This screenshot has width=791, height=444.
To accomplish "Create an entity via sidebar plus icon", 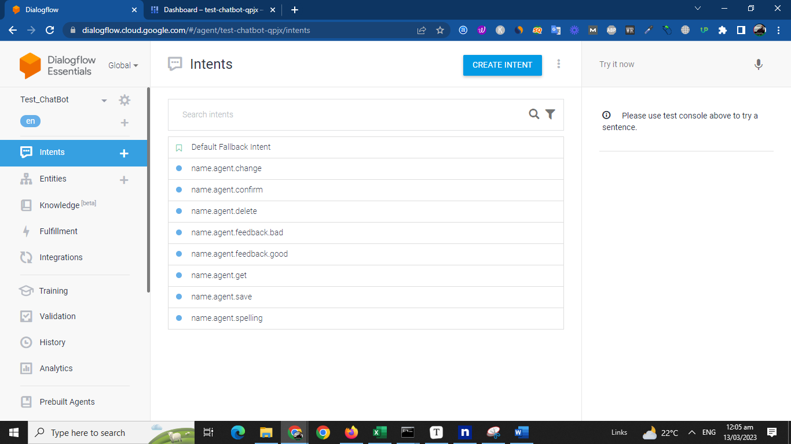I will coord(124,180).
